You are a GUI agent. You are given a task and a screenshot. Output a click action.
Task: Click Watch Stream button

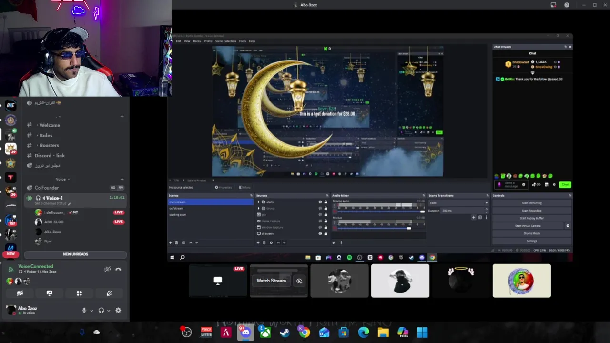(x=271, y=281)
